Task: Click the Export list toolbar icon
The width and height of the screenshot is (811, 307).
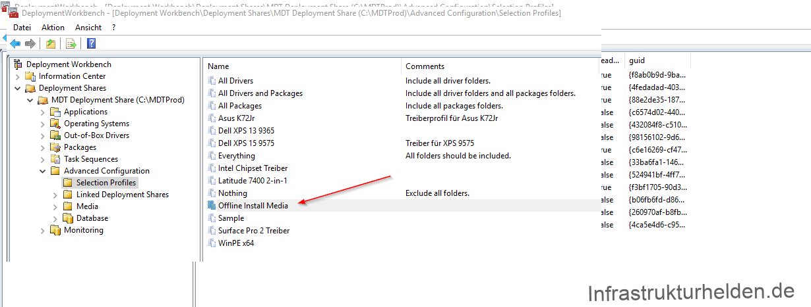Action: pyautogui.click(x=71, y=43)
